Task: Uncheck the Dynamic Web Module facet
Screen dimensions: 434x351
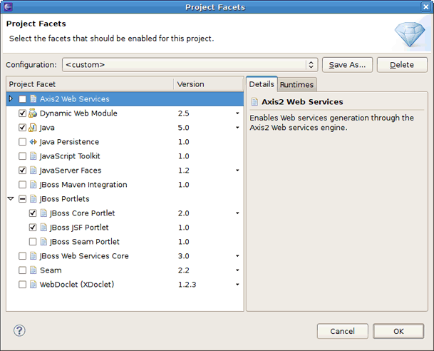Action: (x=22, y=113)
